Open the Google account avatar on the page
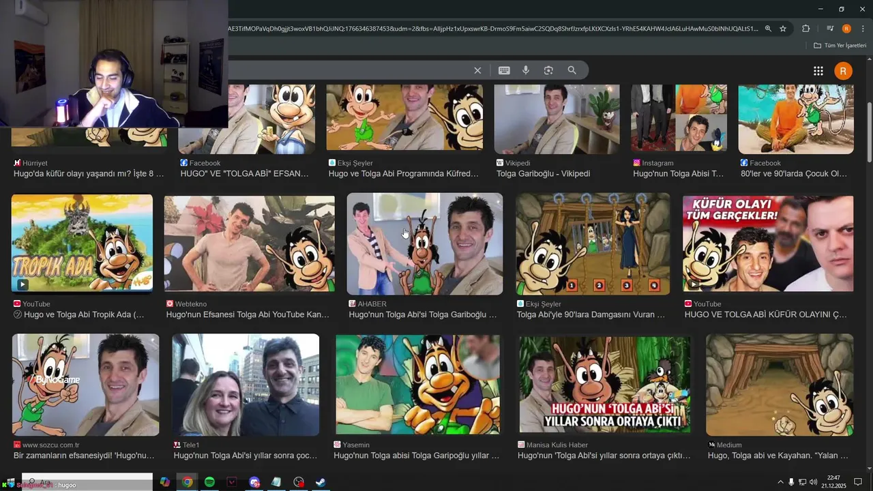The width and height of the screenshot is (873, 491). coord(843,71)
